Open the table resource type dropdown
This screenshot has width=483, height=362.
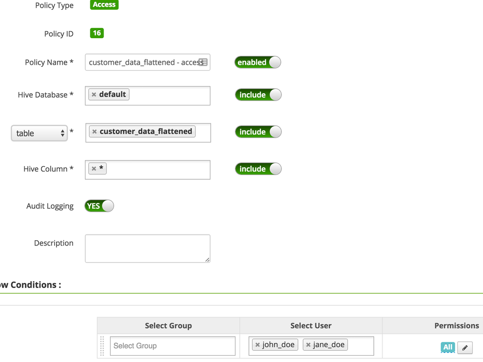(39, 133)
